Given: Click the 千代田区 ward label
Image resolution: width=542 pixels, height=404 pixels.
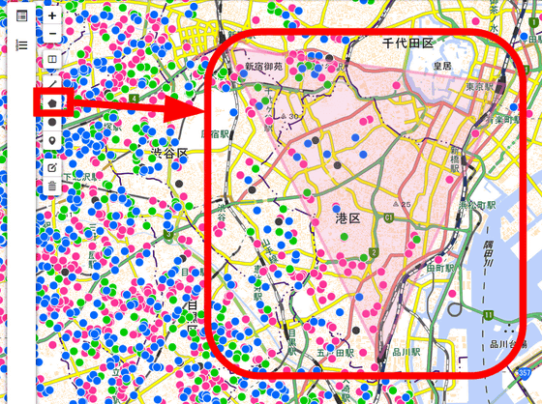Looking at the screenshot, I should click(407, 43).
